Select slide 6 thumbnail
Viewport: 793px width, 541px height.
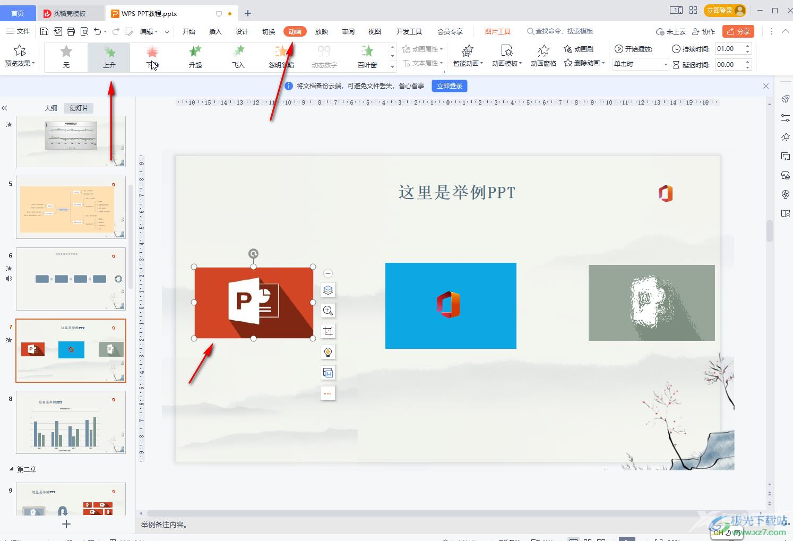point(71,279)
